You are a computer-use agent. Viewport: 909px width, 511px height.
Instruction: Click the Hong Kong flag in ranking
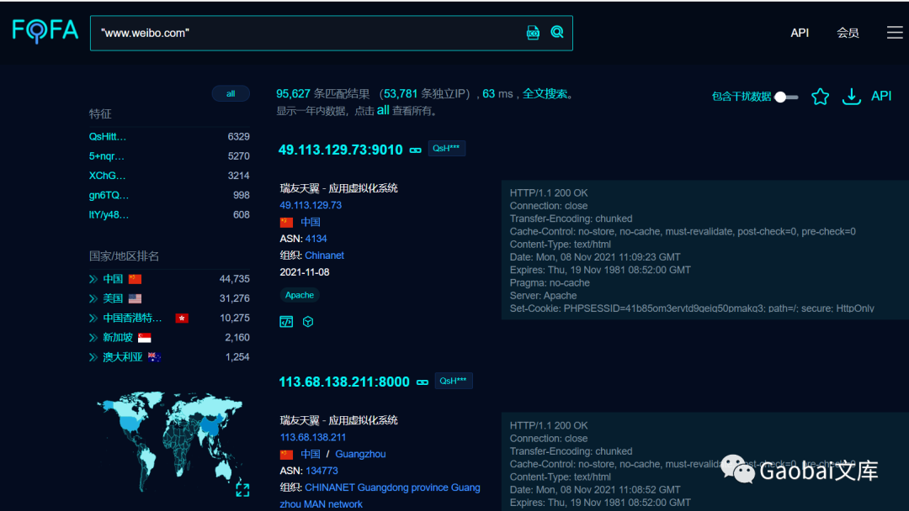[182, 319]
